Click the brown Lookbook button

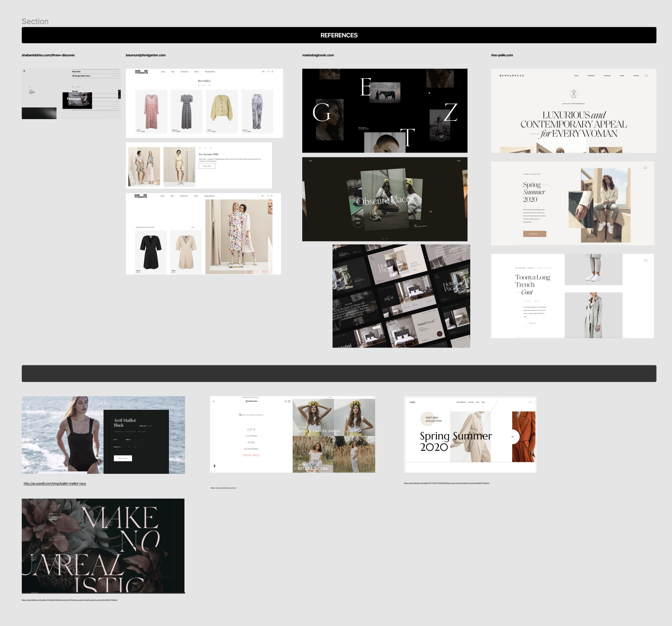pos(534,234)
